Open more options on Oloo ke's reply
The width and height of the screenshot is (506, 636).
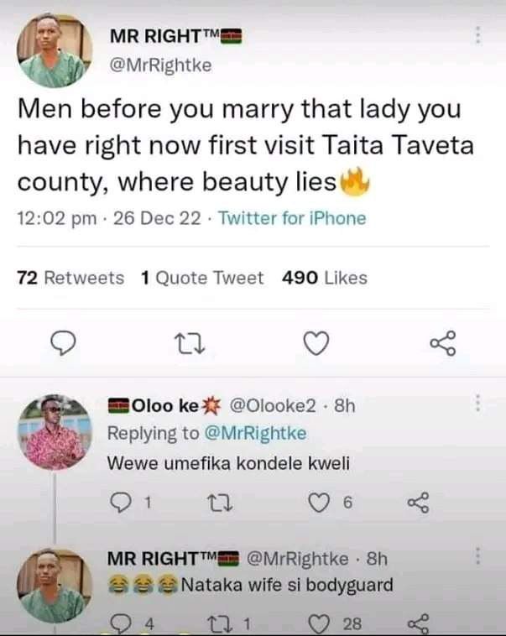pyautogui.click(x=478, y=403)
